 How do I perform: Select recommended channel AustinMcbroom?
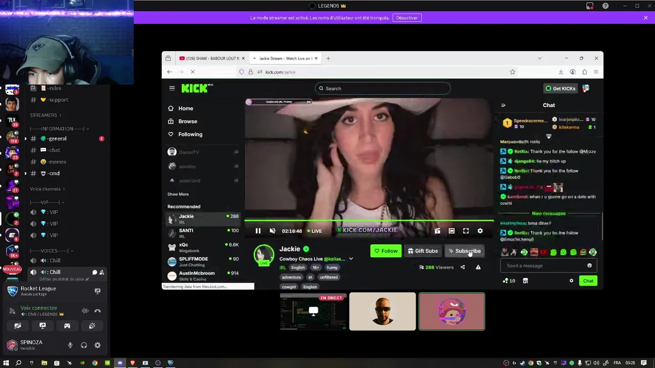click(x=203, y=276)
